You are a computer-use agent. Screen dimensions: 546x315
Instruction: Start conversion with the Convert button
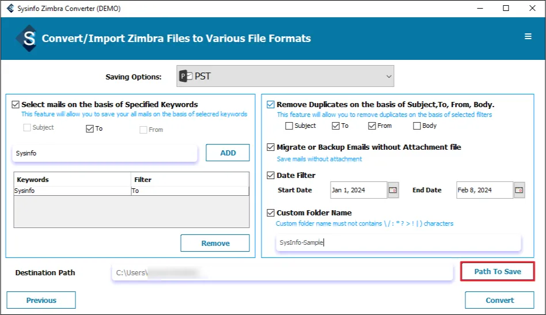[x=499, y=300]
